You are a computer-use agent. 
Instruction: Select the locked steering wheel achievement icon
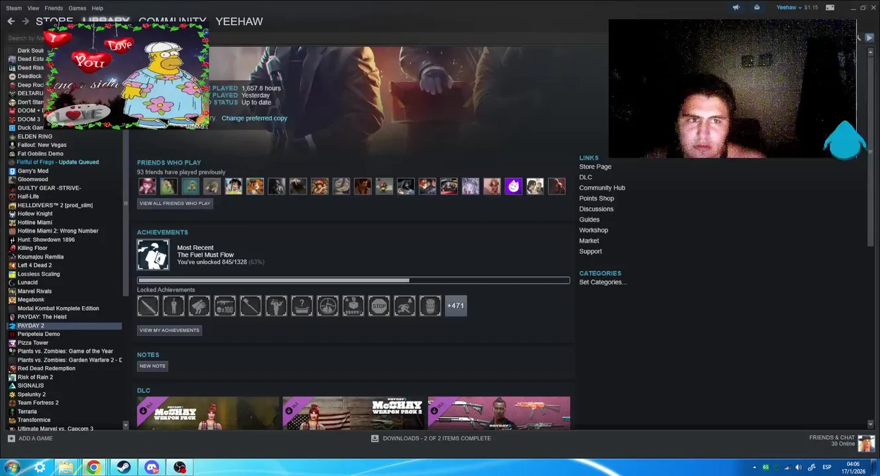click(328, 305)
